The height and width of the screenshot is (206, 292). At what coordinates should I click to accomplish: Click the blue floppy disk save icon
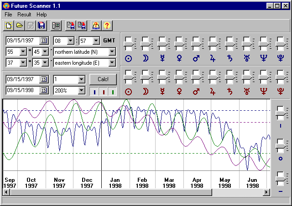[42, 26]
